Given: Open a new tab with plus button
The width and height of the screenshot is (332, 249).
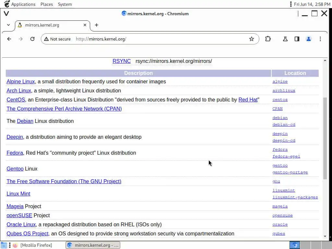Looking at the screenshot, I should click(97, 25).
